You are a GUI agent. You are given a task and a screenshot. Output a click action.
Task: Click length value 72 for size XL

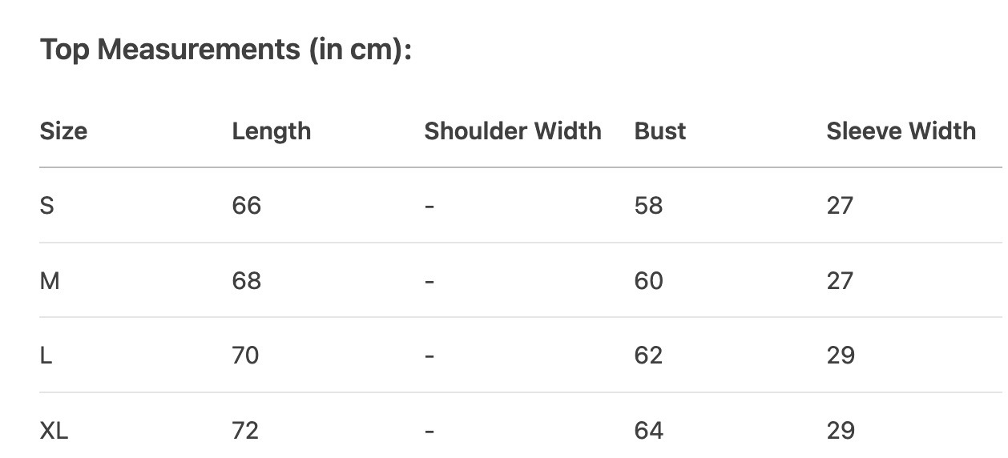(x=245, y=431)
